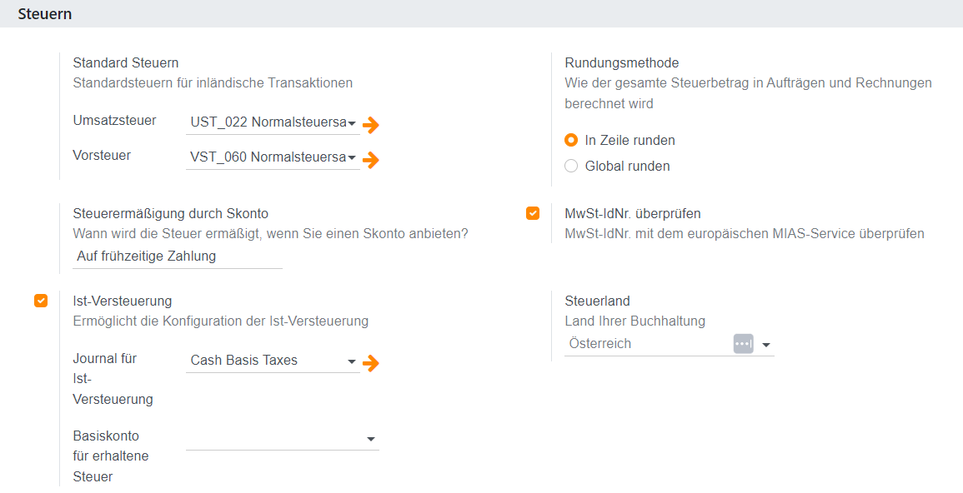963x493 pixels.
Task: Click the VST_060 Normalsteuersatz text field
Action: 267,157
